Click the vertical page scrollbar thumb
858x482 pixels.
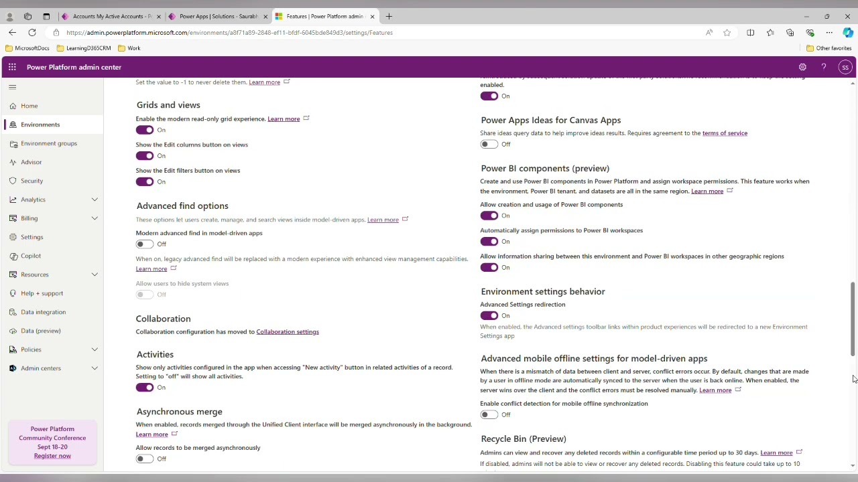pyautogui.click(x=853, y=319)
